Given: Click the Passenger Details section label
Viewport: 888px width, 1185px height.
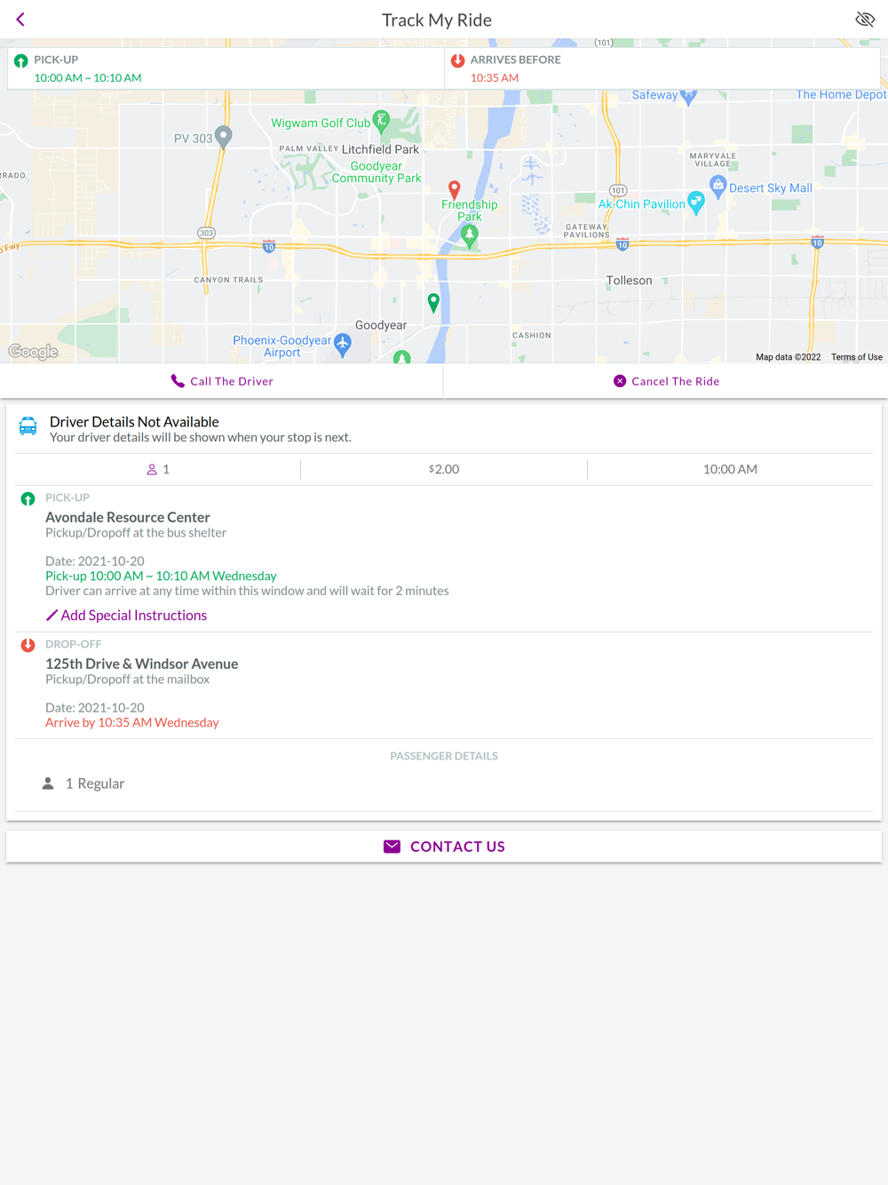Looking at the screenshot, I should 444,756.
